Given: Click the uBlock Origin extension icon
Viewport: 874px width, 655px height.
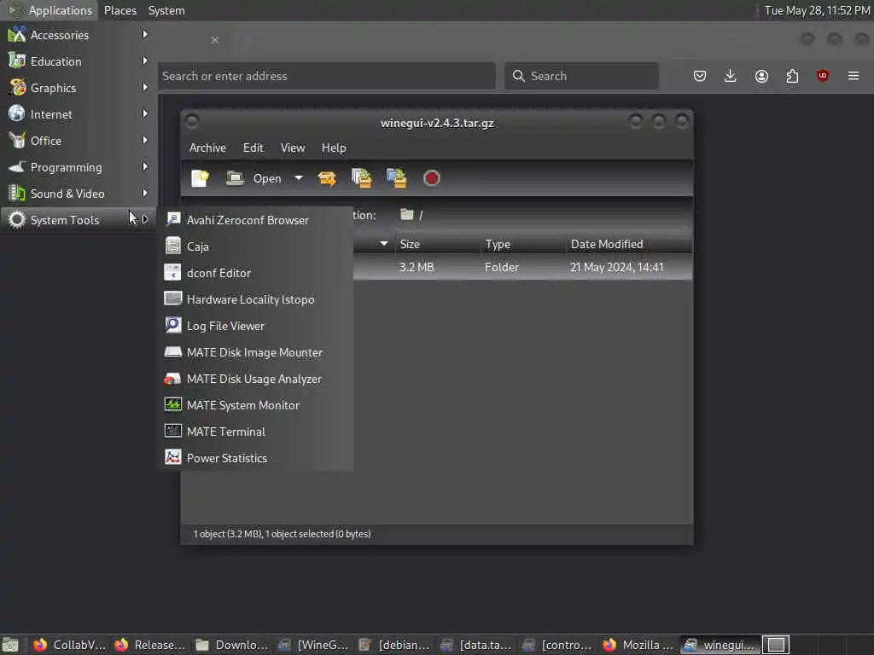Looking at the screenshot, I should point(822,76).
